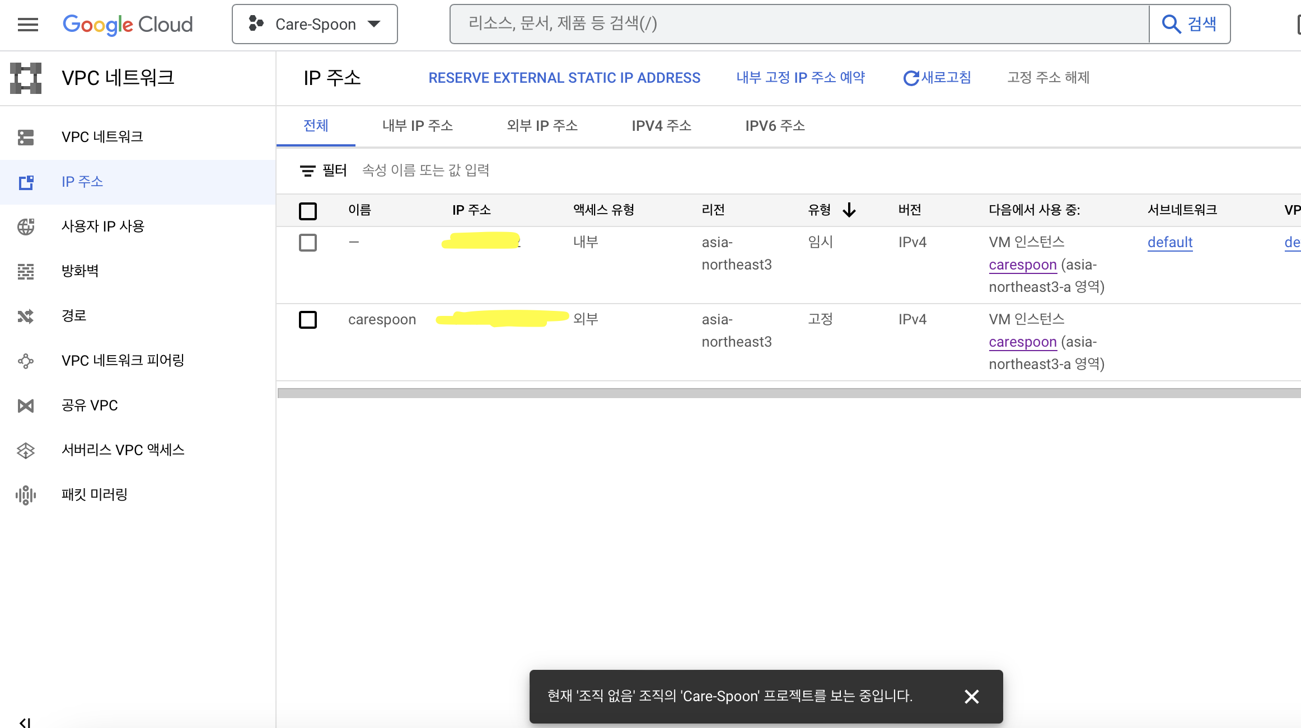Switch to the IPV6 주소 tab
Screen dimensions: 1301x728
pos(775,126)
